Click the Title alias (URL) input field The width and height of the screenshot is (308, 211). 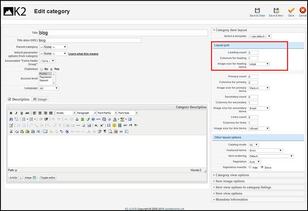pos(90,40)
